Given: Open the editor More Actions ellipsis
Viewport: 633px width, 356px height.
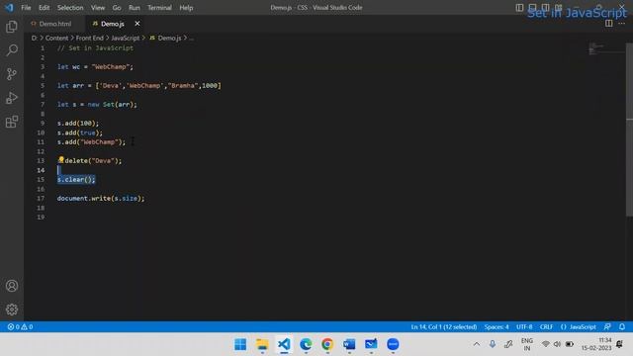Looking at the screenshot, I should click(622, 24).
